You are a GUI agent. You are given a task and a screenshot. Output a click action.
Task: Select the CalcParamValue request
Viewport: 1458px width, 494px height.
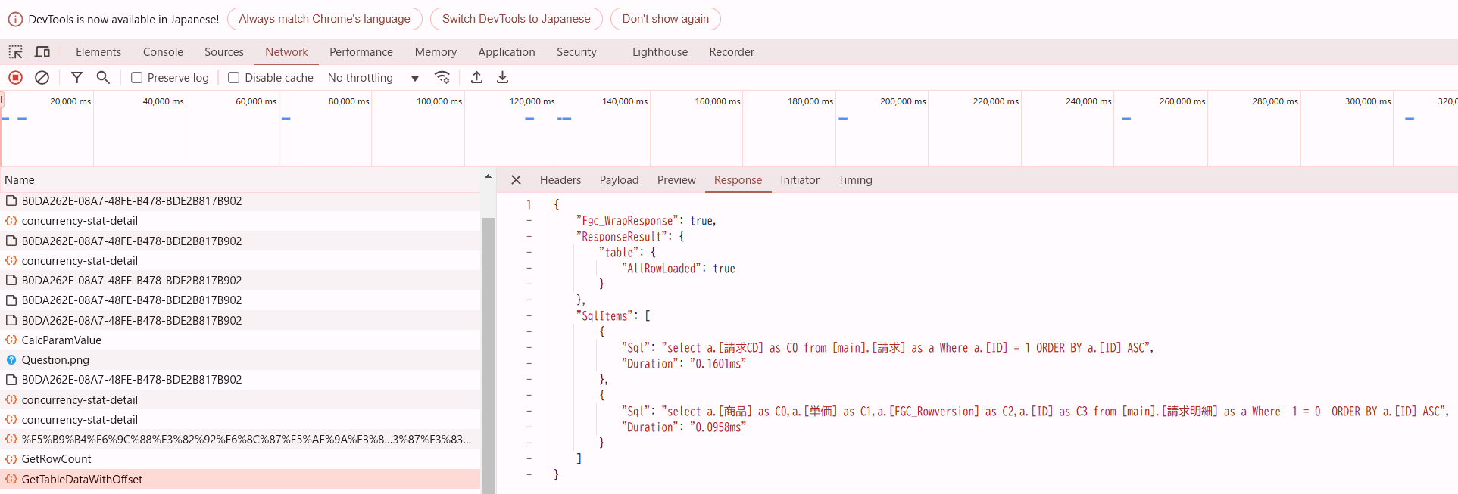coord(240,340)
